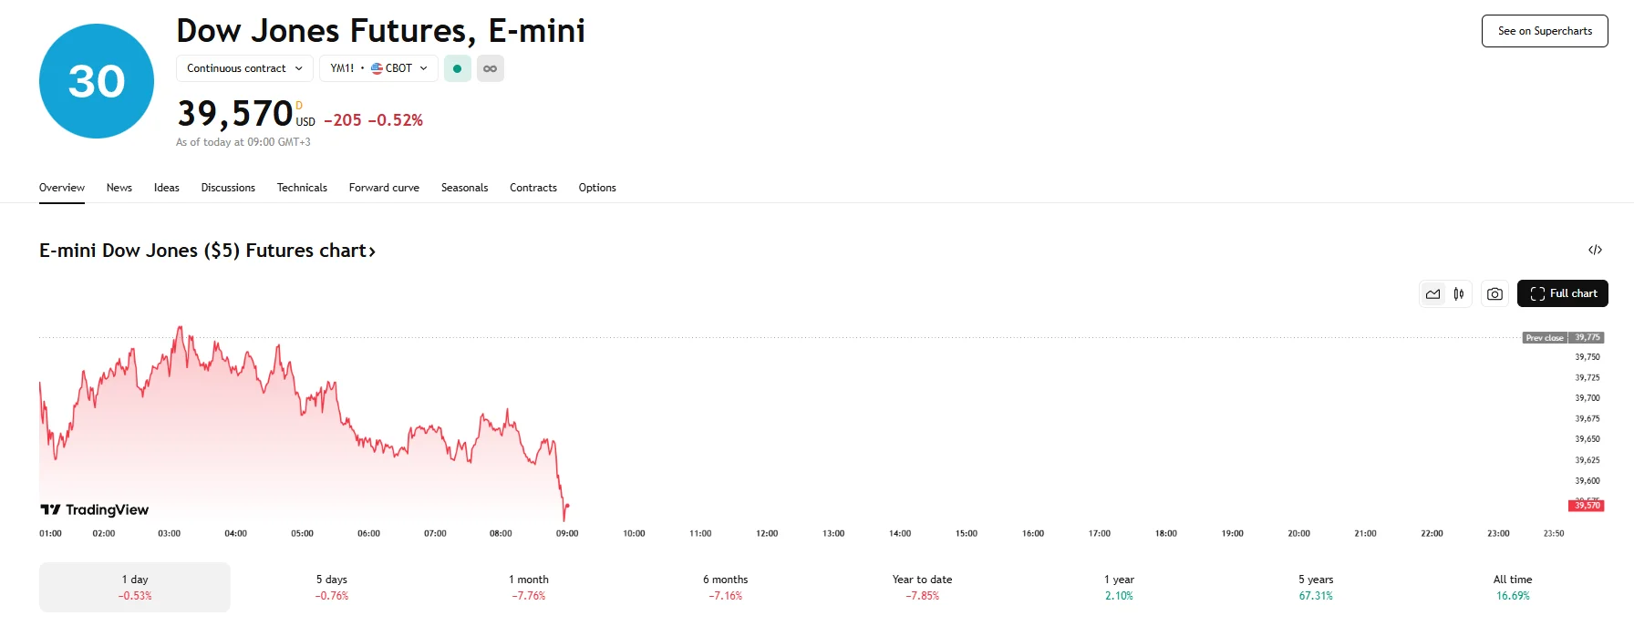Open the Continuous contract dropdown
Viewport: 1634px width, 626px height.
click(x=244, y=68)
